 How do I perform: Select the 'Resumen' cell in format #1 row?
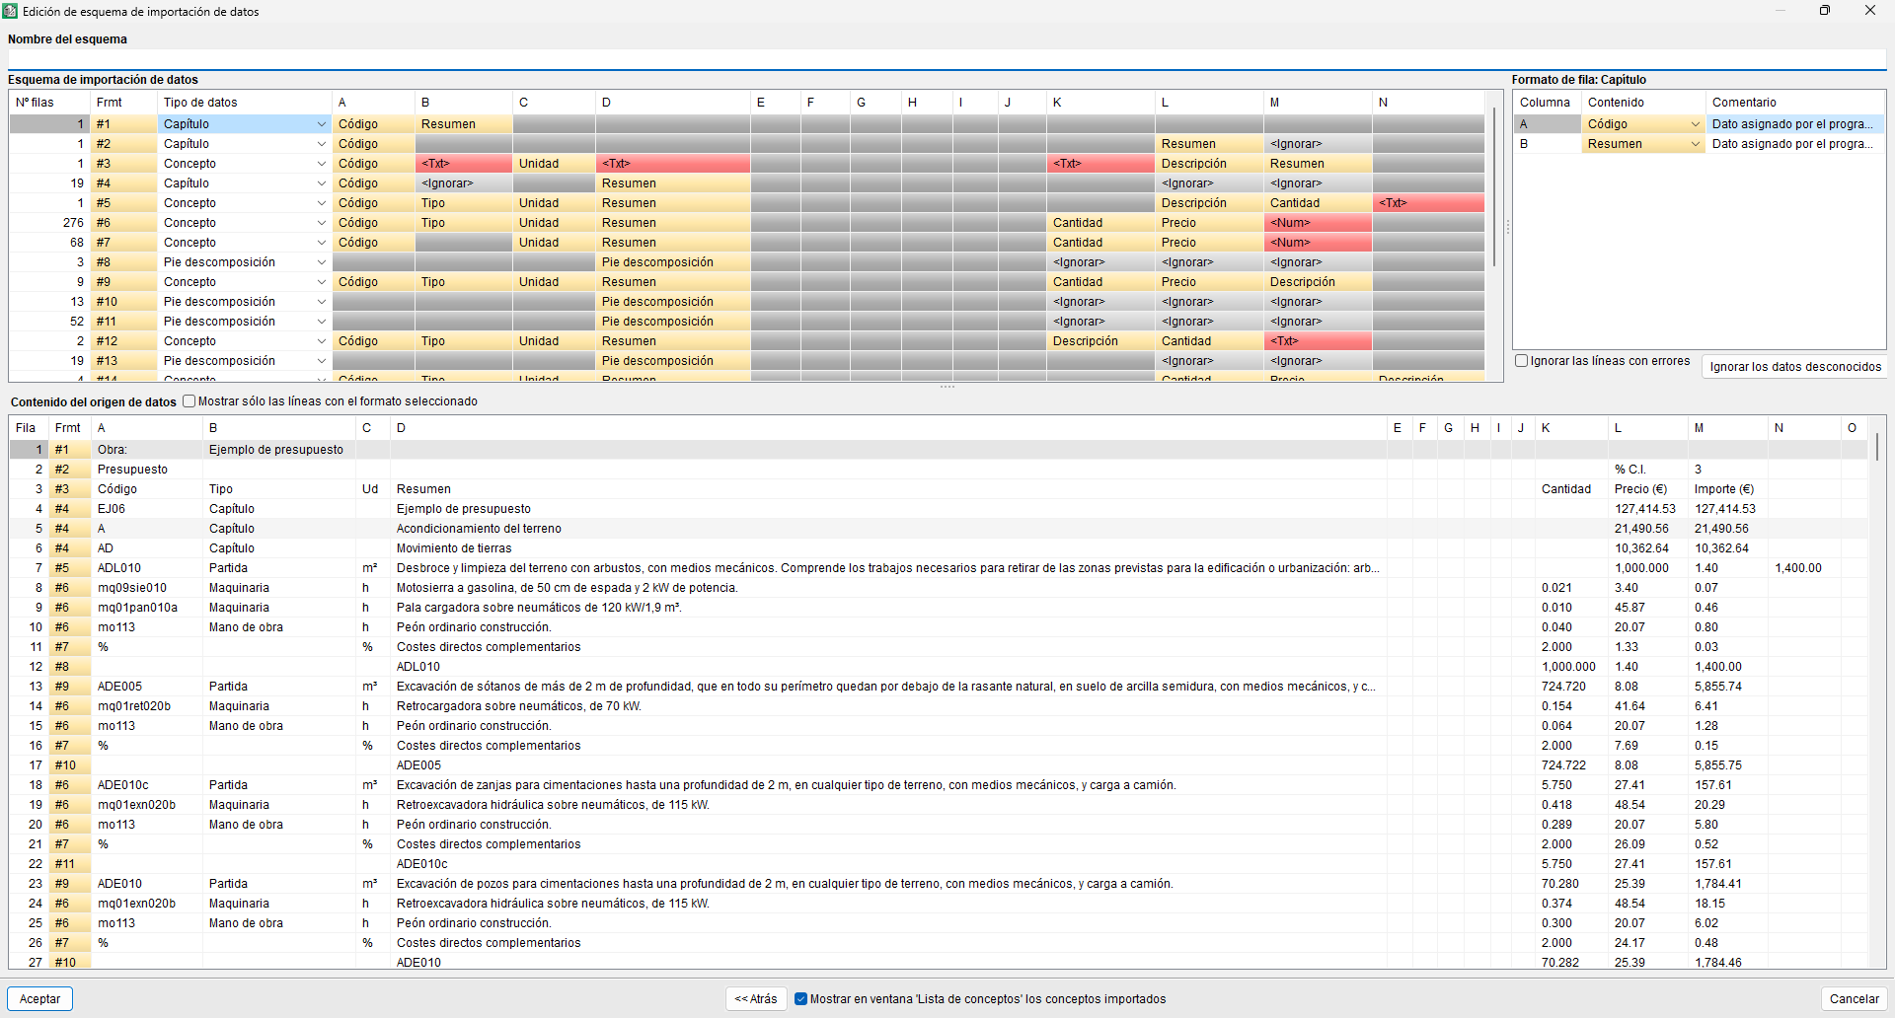pyautogui.click(x=464, y=124)
